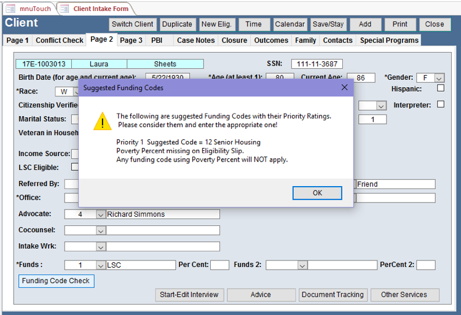Click the Switch Client button
Screen dimensions: 461x315
(132, 25)
